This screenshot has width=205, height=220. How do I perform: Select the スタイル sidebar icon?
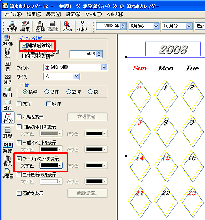(8, 41)
